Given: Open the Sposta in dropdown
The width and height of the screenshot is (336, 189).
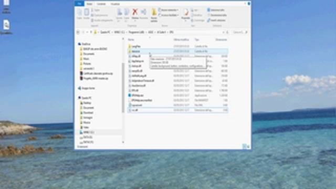Looking at the screenshot, I should pyautogui.click(x=119, y=15).
